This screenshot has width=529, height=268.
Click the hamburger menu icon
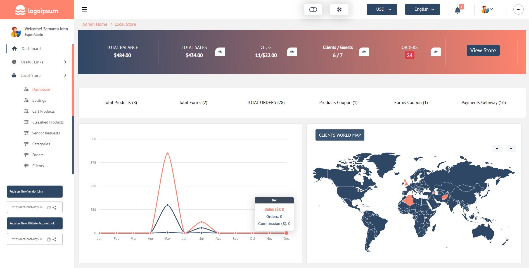(84, 9)
